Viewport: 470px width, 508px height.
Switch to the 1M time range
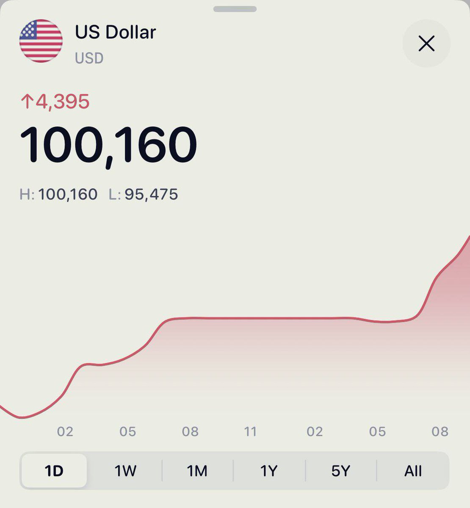click(x=197, y=471)
